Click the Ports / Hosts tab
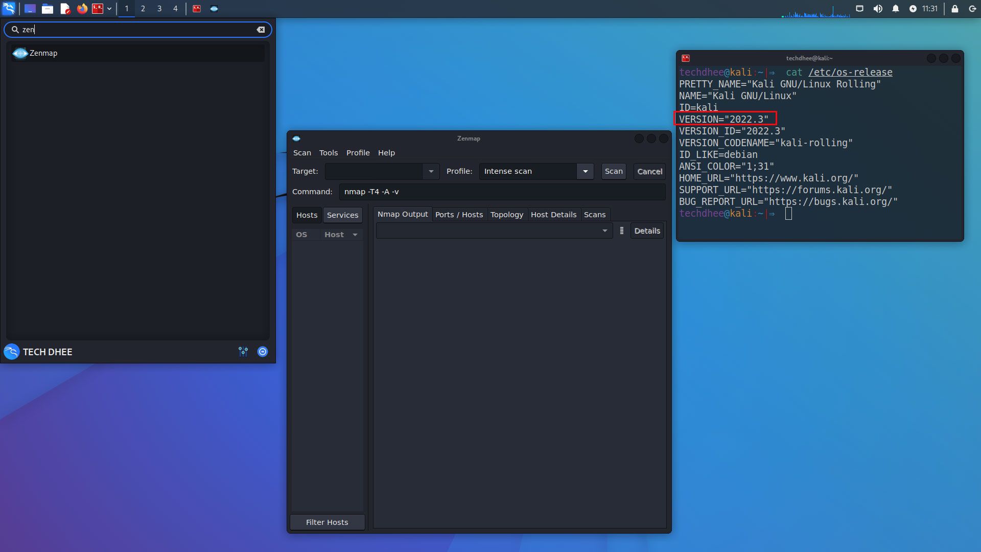Image resolution: width=981 pixels, height=552 pixels. (x=459, y=214)
